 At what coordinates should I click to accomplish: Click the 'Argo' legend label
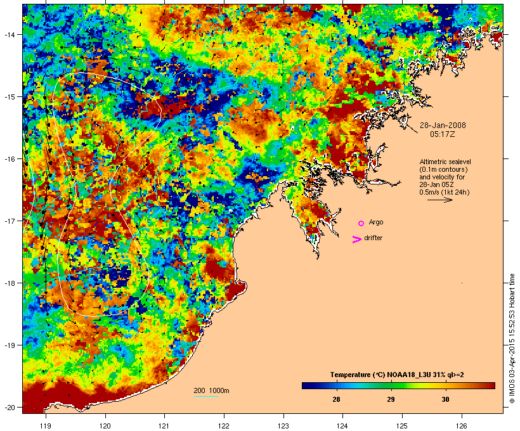[x=376, y=222]
